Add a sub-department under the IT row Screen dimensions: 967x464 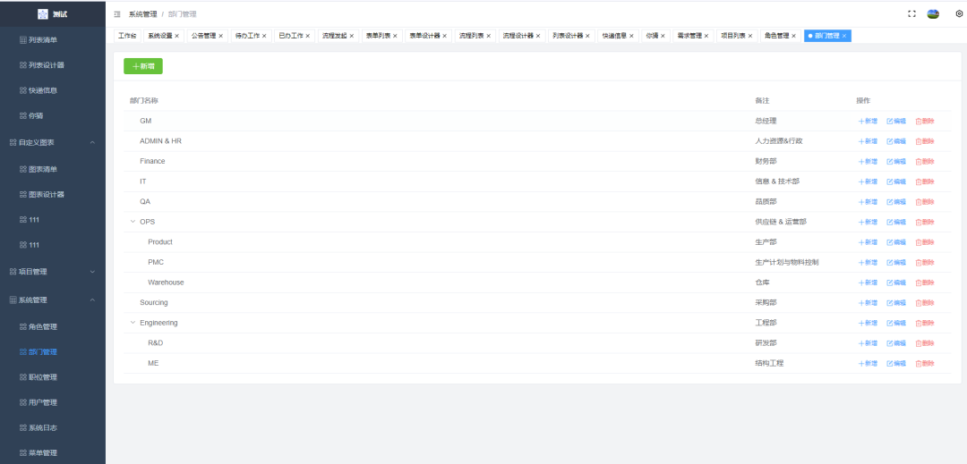[x=867, y=181]
